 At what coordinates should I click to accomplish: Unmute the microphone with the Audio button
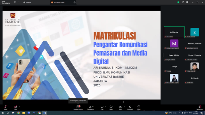click(5, 108)
